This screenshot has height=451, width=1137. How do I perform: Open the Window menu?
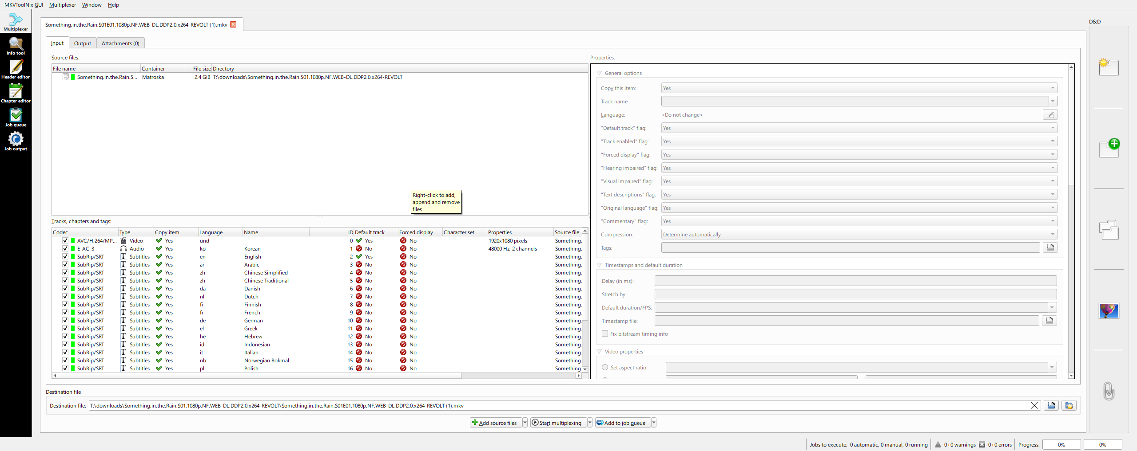pyautogui.click(x=91, y=4)
